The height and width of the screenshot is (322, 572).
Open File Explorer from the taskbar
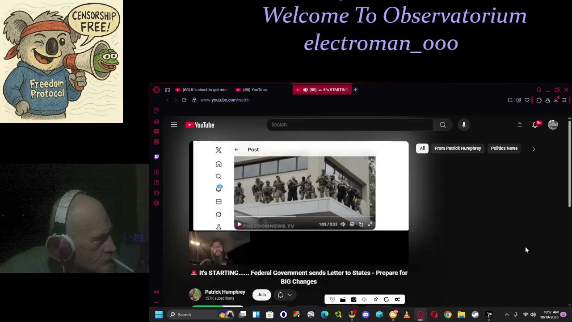click(x=461, y=315)
